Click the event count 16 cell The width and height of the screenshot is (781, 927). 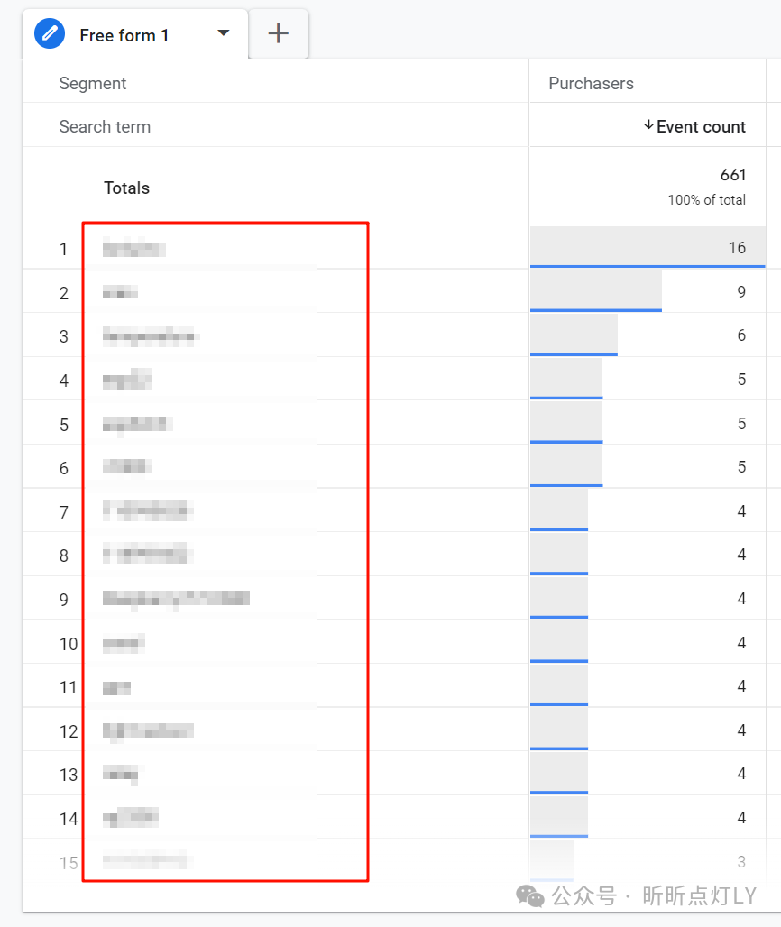737,248
